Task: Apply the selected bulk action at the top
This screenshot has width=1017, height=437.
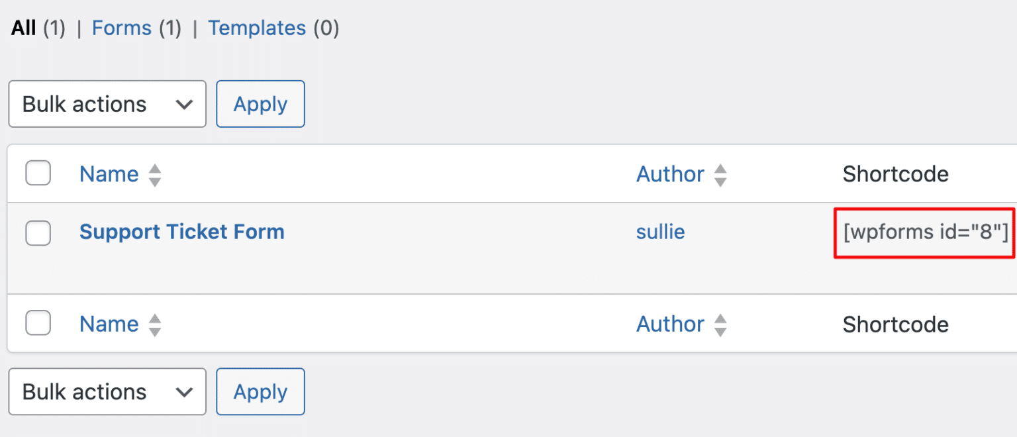Action: pyautogui.click(x=260, y=103)
